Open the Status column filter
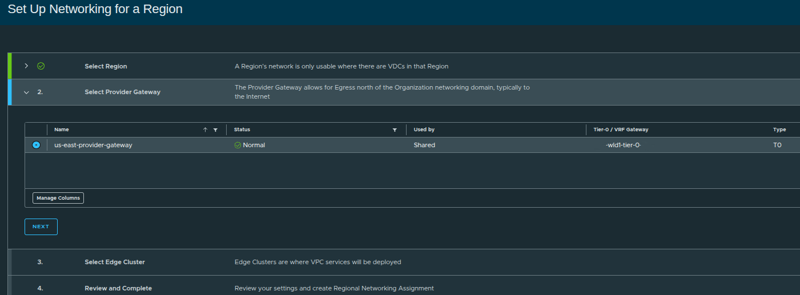The width and height of the screenshot is (800, 295). 395,130
